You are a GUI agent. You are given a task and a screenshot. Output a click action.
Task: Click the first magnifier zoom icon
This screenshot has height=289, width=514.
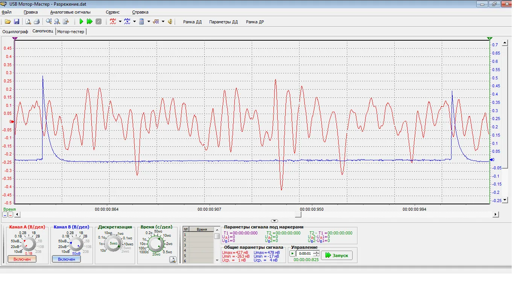(49, 22)
